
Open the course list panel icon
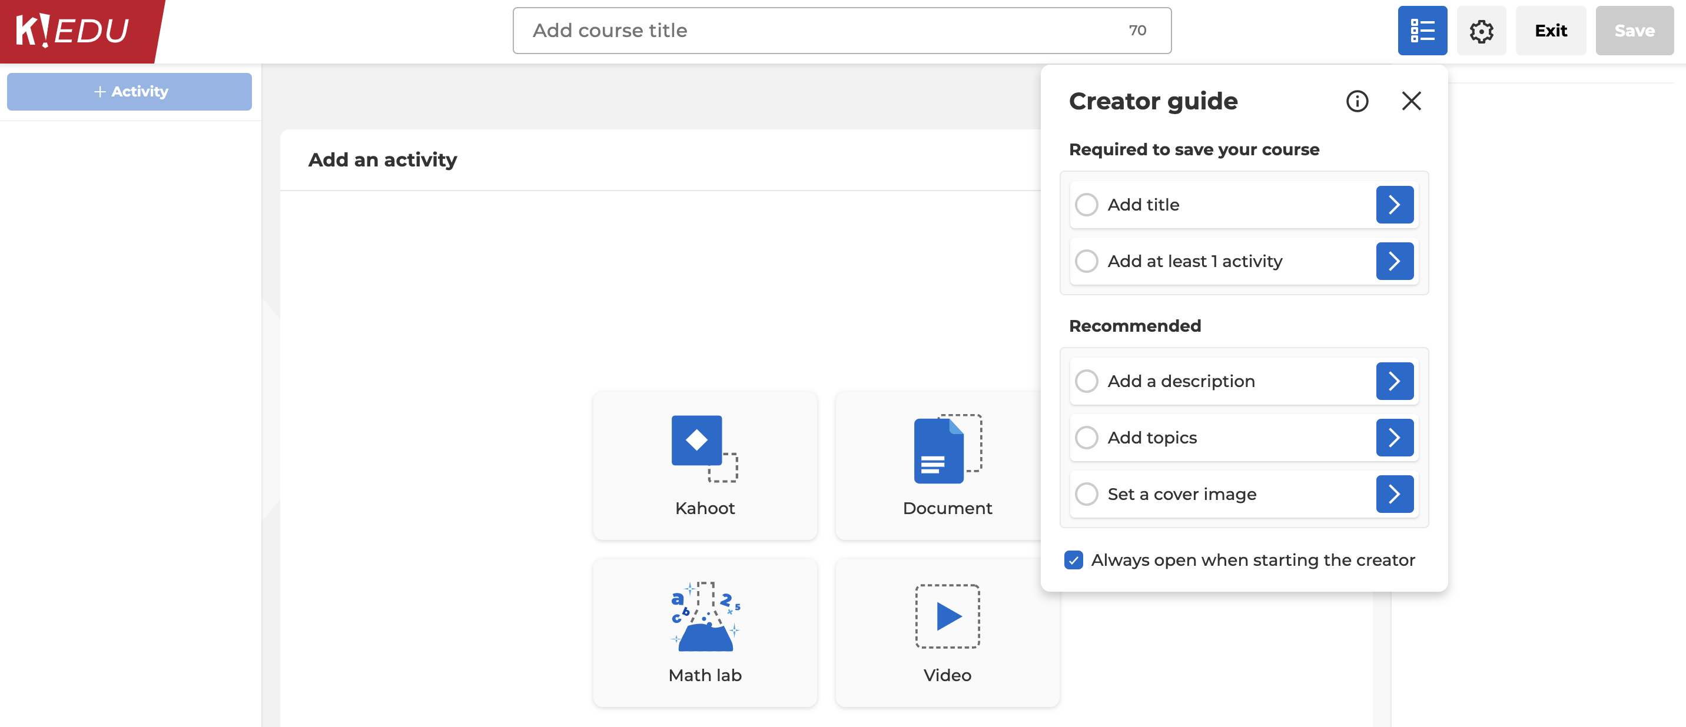point(1422,30)
